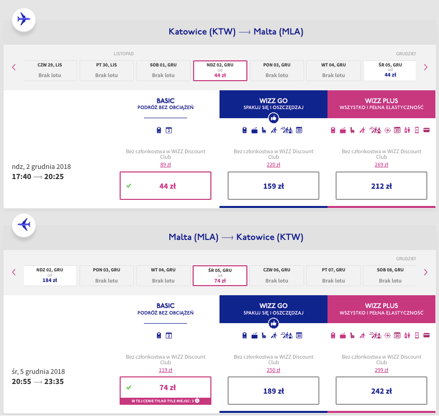
Task: Click the outbound WIZZ PLUS flight change plane icon
Action: pyautogui.click(x=387, y=130)
